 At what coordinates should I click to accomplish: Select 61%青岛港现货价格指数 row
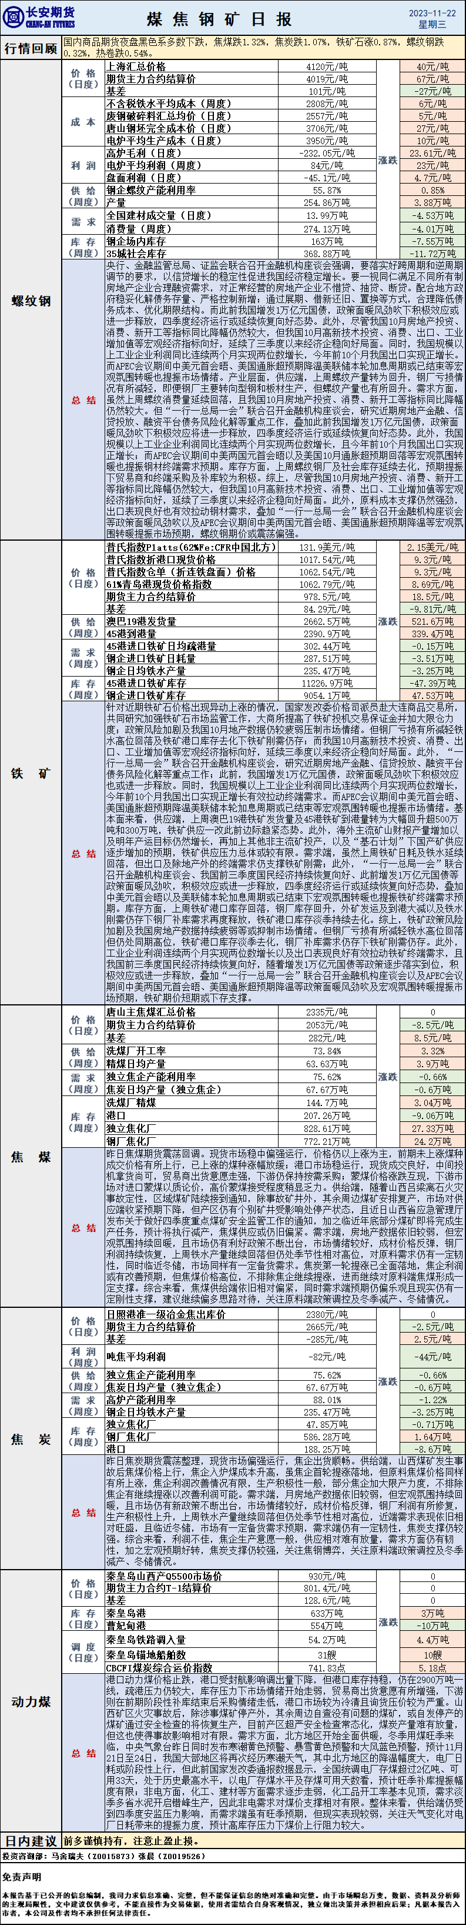tap(159, 584)
